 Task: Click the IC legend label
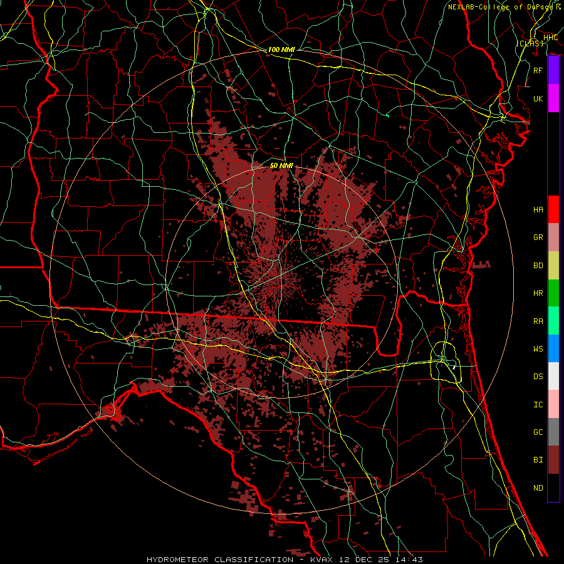click(538, 405)
